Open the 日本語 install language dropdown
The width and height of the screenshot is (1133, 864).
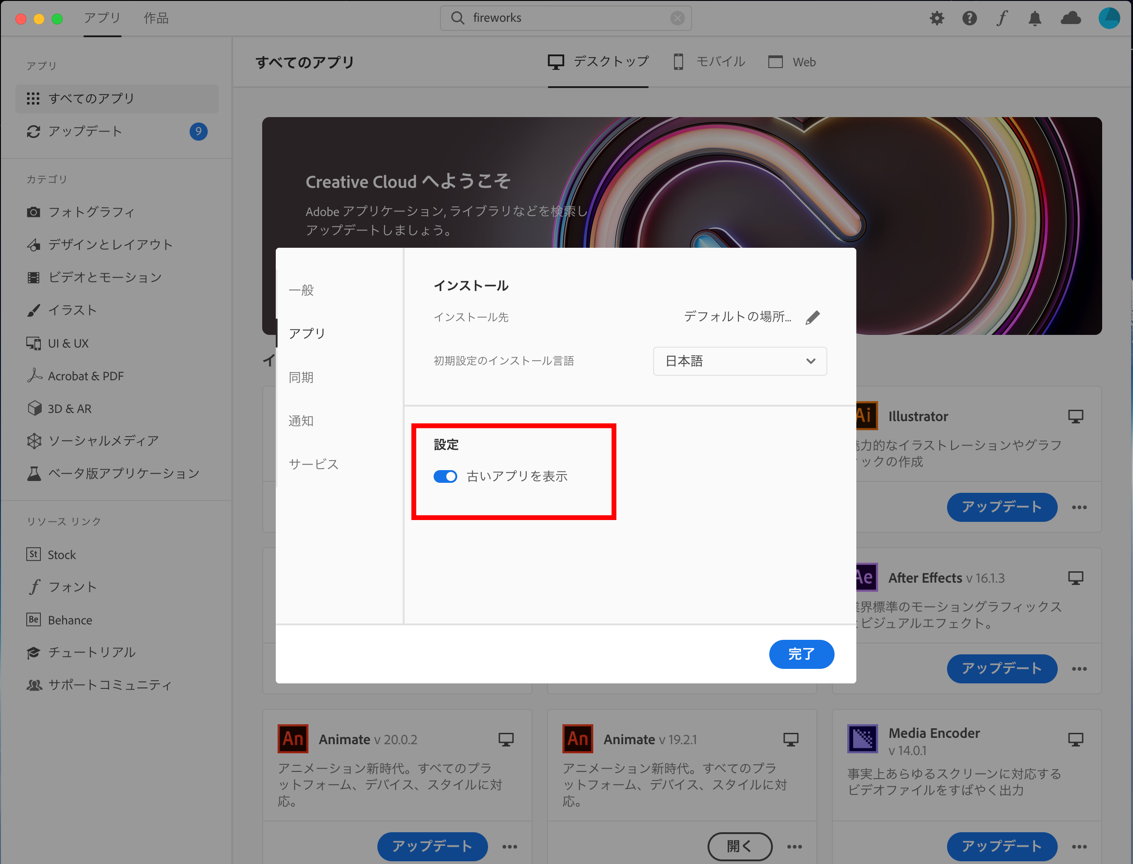click(740, 361)
